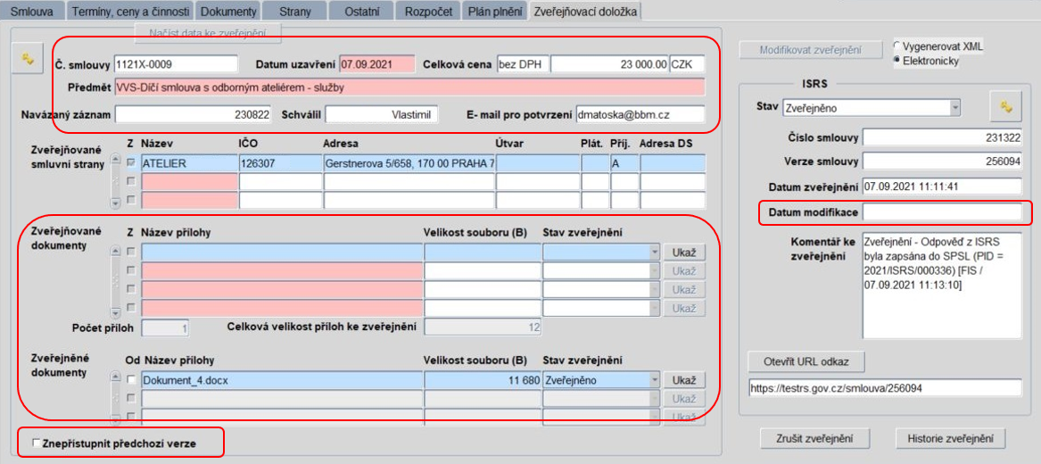
Task: Click the key icon left of Č. smlouvy
Action: [28, 59]
